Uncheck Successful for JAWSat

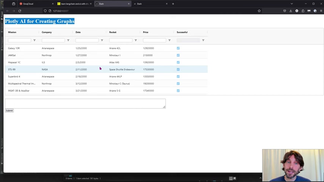tap(178, 55)
